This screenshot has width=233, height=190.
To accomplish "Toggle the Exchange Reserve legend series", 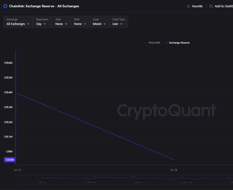I will point(177,43).
